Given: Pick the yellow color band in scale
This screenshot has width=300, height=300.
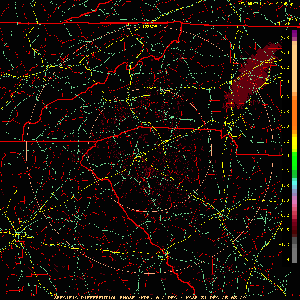Looking at the screenshot, I should pyautogui.click(x=294, y=143).
